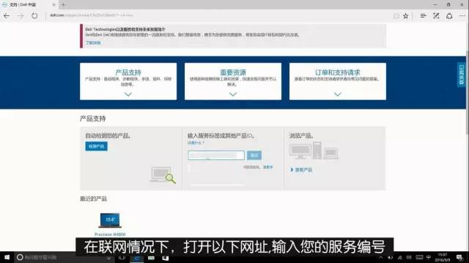
Task: Click the Share icon in Edge toolbar
Action: (x=449, y=16)
